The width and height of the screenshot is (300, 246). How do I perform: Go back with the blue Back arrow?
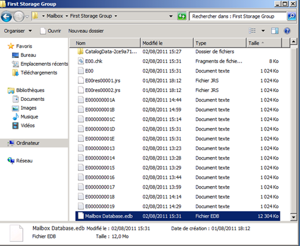pos(6,16)
